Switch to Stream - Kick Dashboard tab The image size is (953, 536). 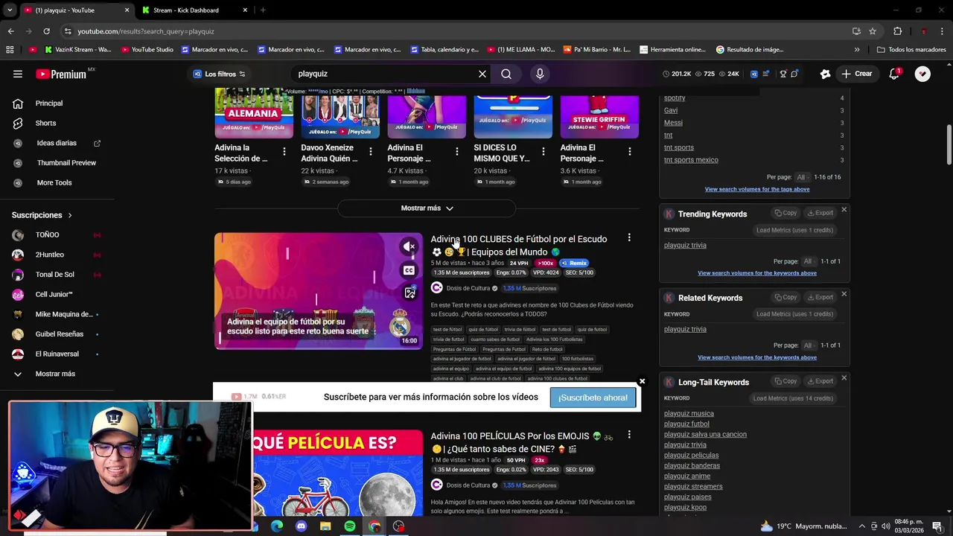tap(186, 10)
